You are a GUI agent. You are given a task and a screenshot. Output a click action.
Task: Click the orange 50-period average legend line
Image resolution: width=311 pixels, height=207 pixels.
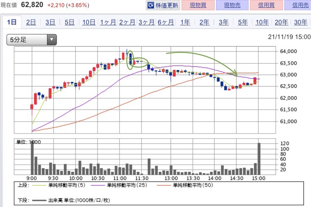pyautogui.click(x=164, y=185)
